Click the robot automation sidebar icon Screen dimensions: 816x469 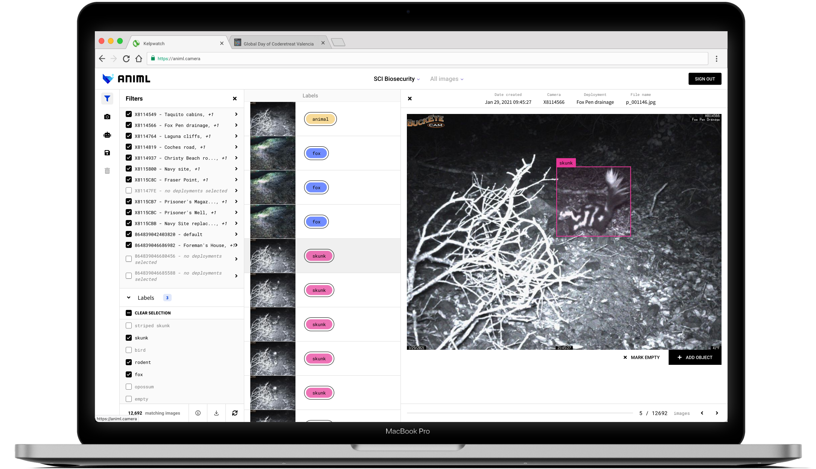[107, 135]
